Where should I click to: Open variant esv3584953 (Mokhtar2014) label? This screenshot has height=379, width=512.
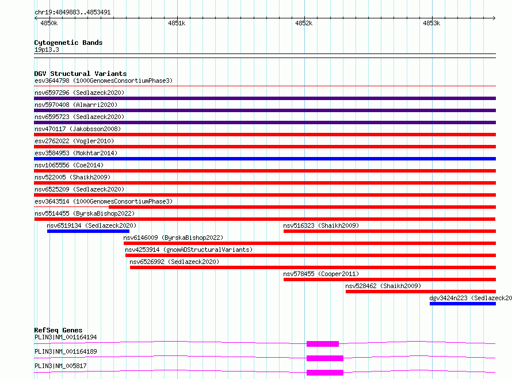pos(76,153)
